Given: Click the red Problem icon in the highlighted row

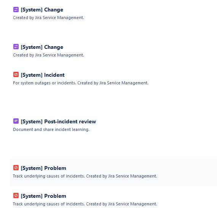Looking at the screenshot, I should [16, 168].
